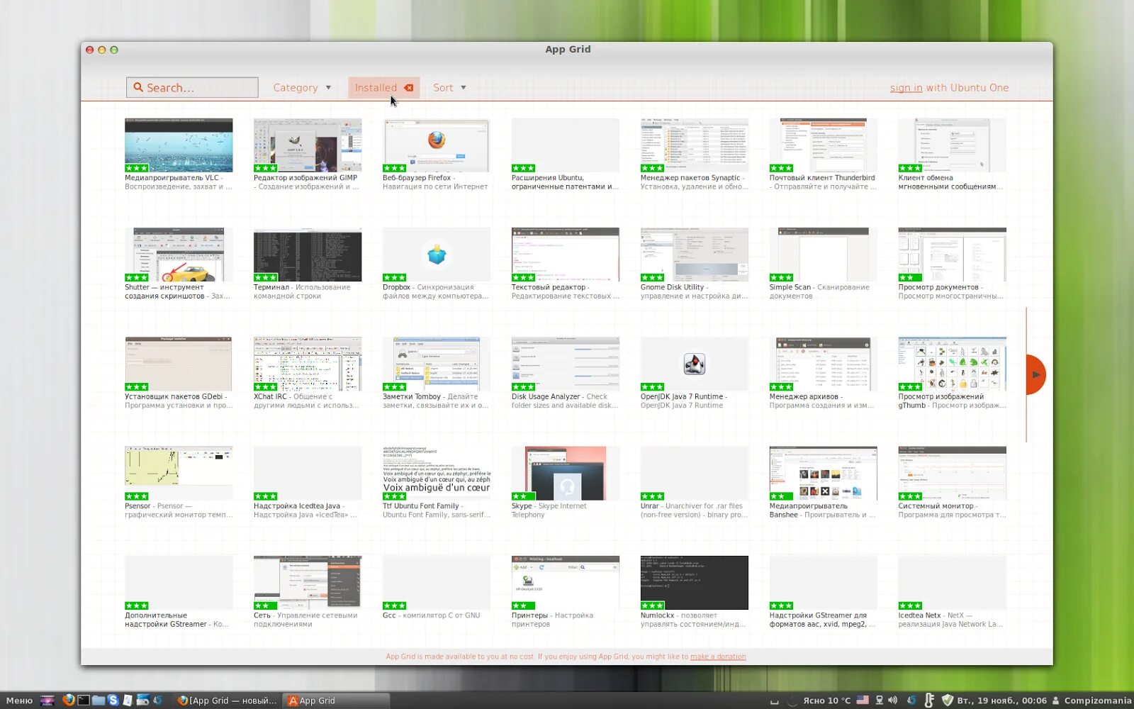Open the Simple Scan thumbnail
1134x709 pixels.
tap(824, 255)
